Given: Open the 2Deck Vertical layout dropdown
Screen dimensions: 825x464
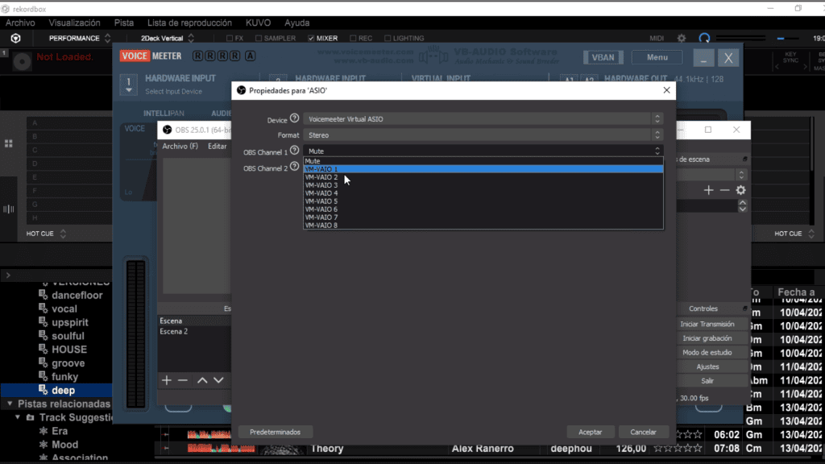Looking at the screenshot, I should tap(168, 39).
